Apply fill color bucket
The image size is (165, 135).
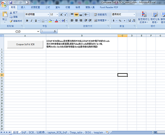point(50,21)
